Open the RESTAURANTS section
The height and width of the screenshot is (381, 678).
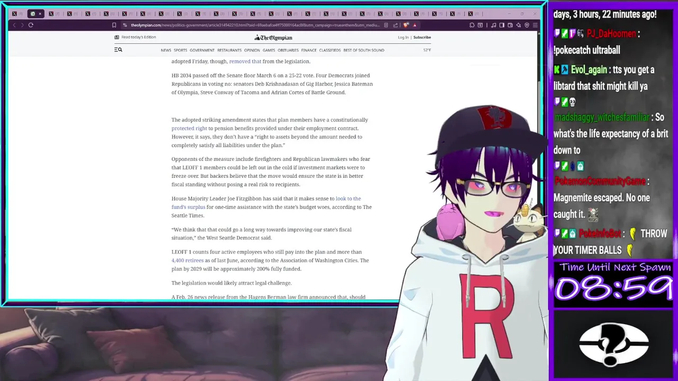(229, 50)
